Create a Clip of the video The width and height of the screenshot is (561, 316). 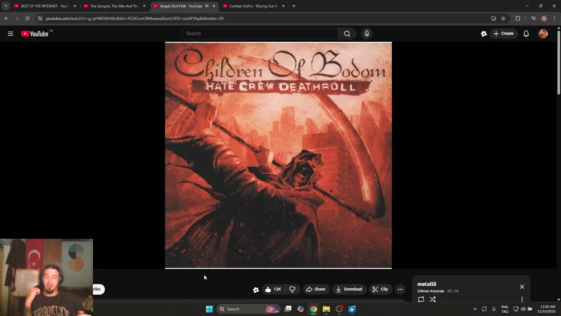pyautogui.click(x=380, y=289)
